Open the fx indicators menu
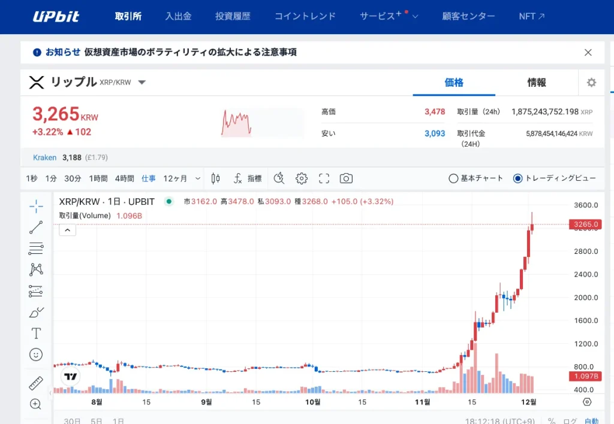This screenshot has height=424, width=614. click(237, 178)
